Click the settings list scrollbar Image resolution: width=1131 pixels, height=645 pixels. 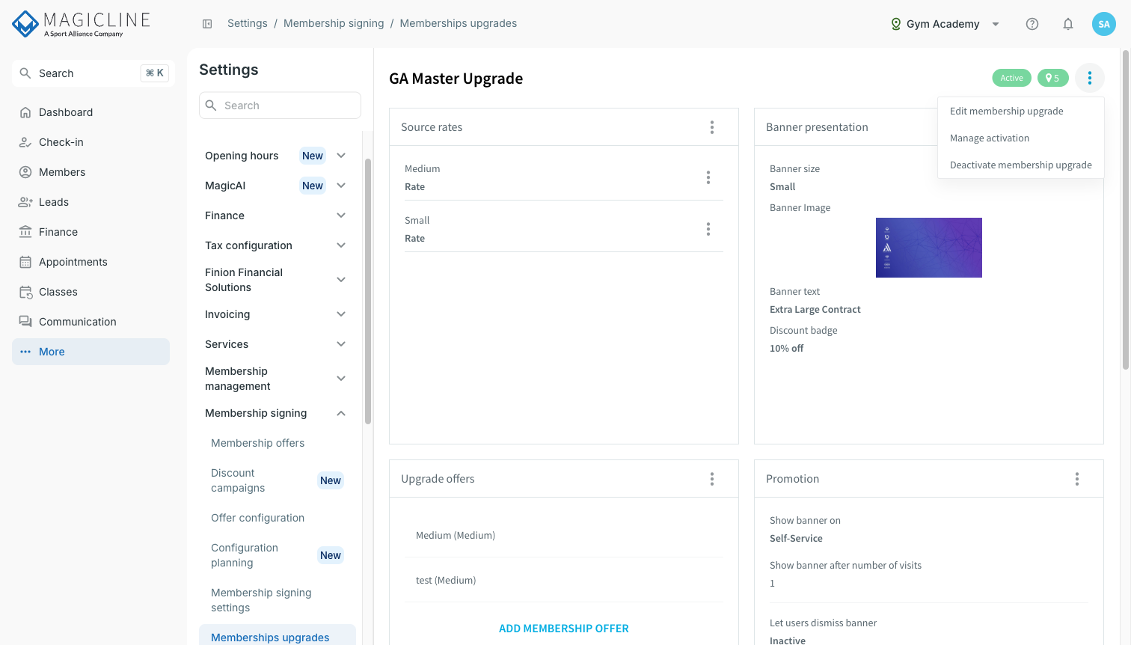point(367,292)
